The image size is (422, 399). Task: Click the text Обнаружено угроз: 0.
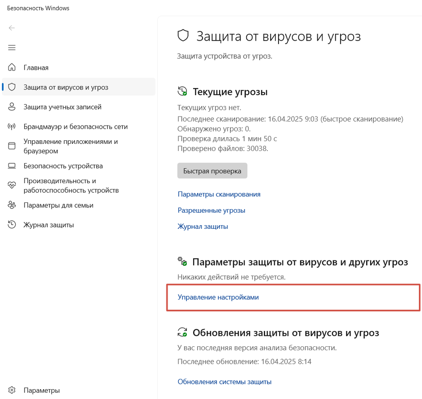point(214,129)
